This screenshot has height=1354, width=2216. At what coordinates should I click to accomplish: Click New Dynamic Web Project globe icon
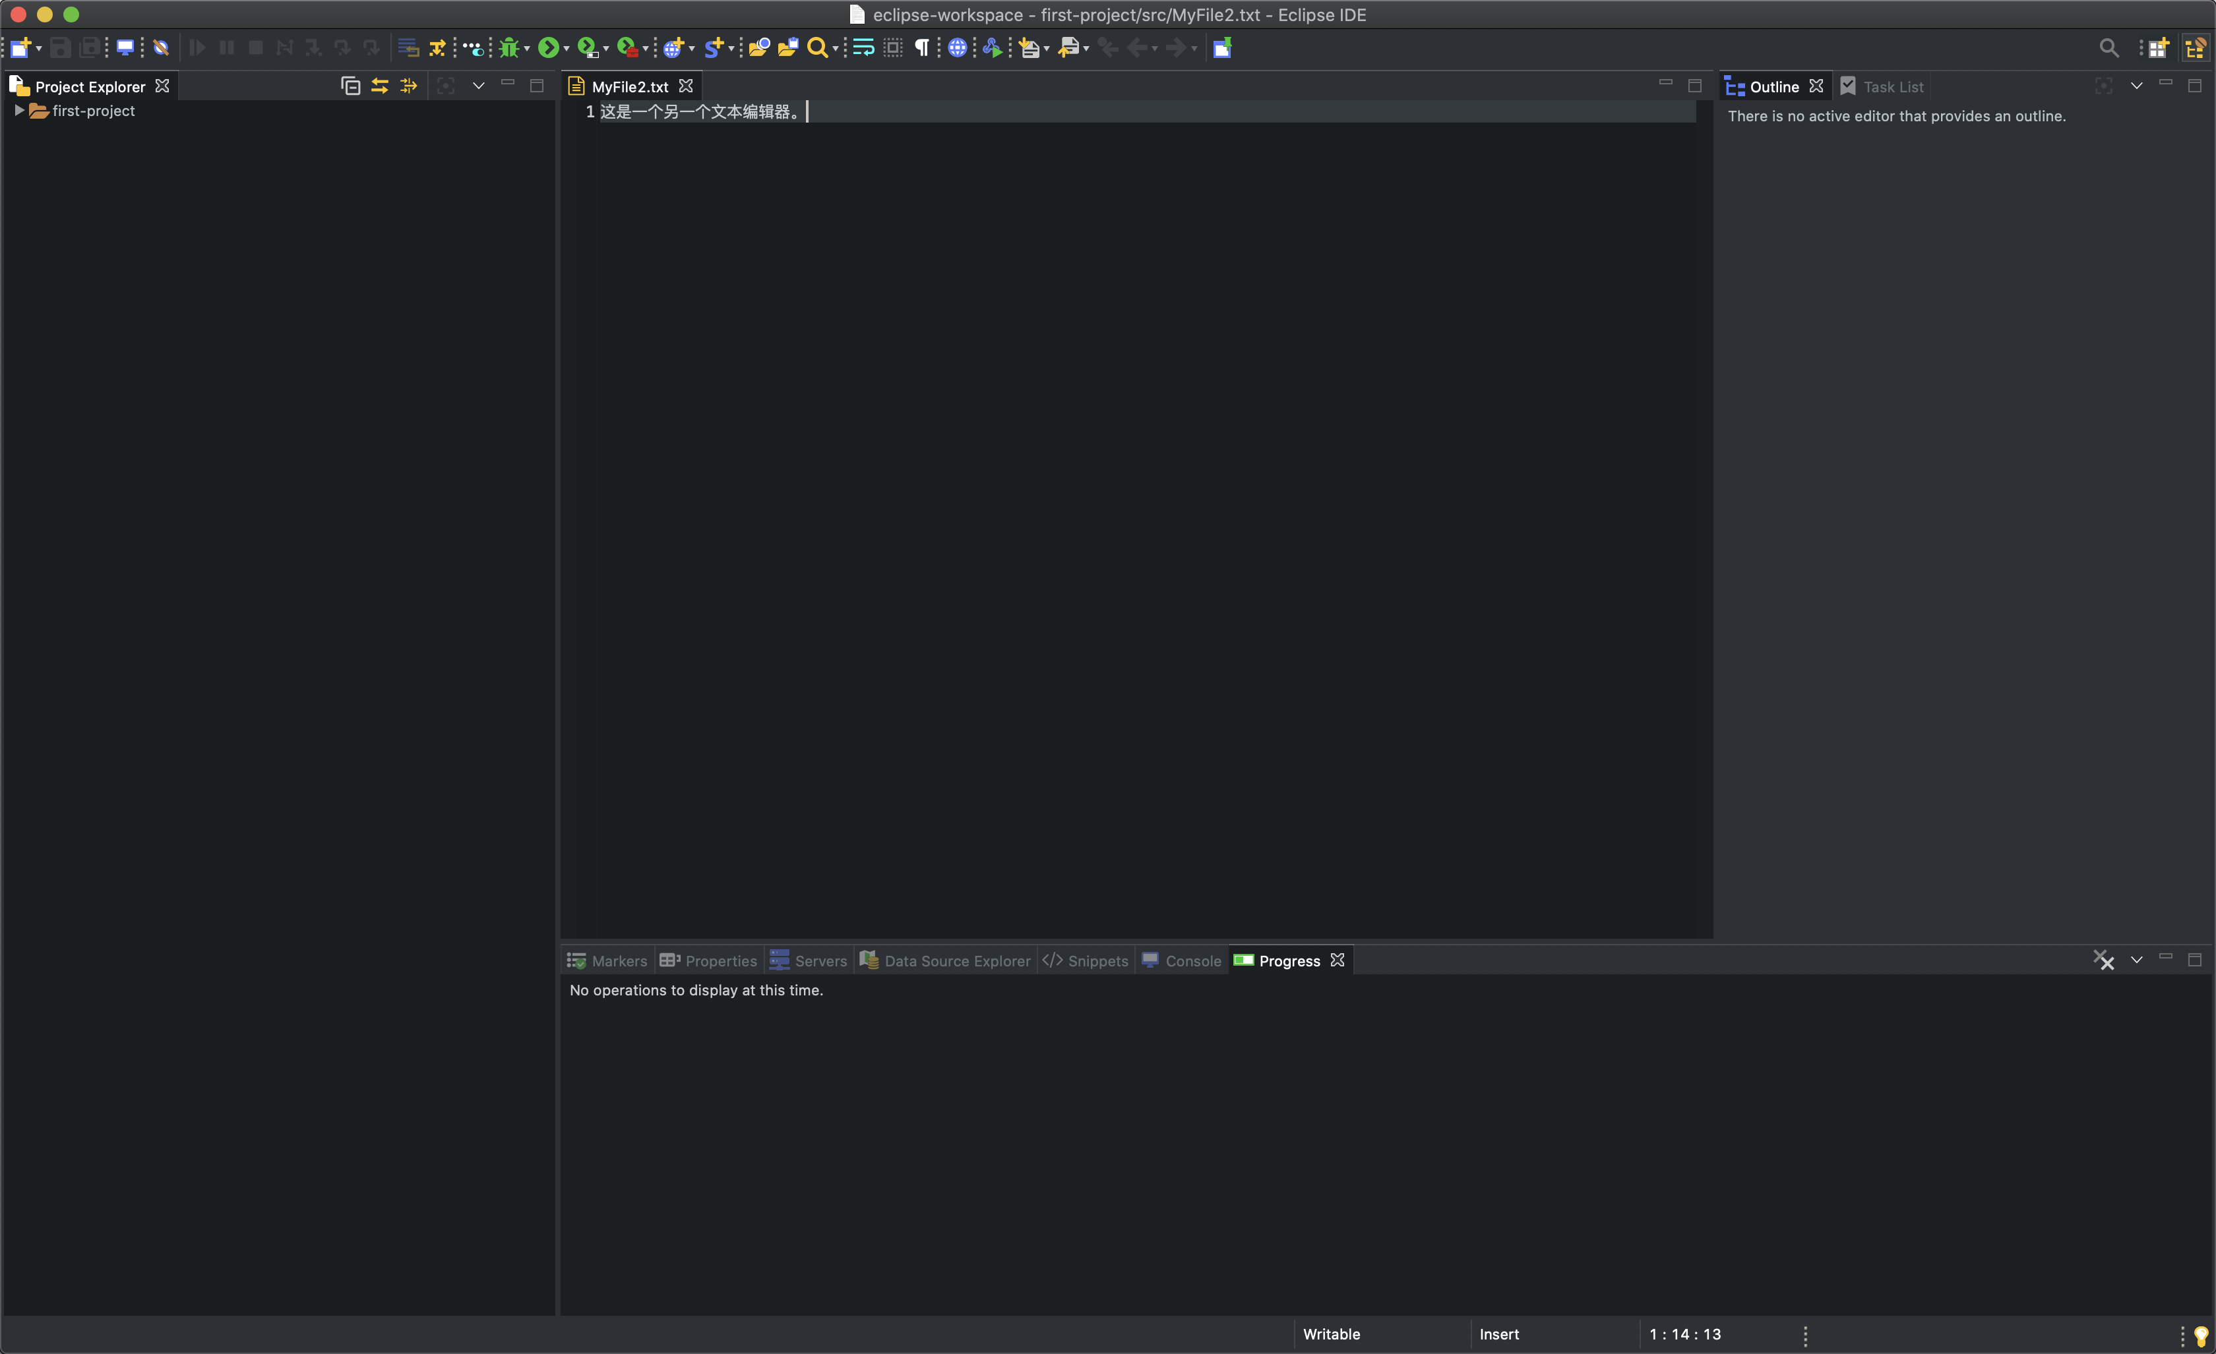pyautogui.click(x=673, y=47)
